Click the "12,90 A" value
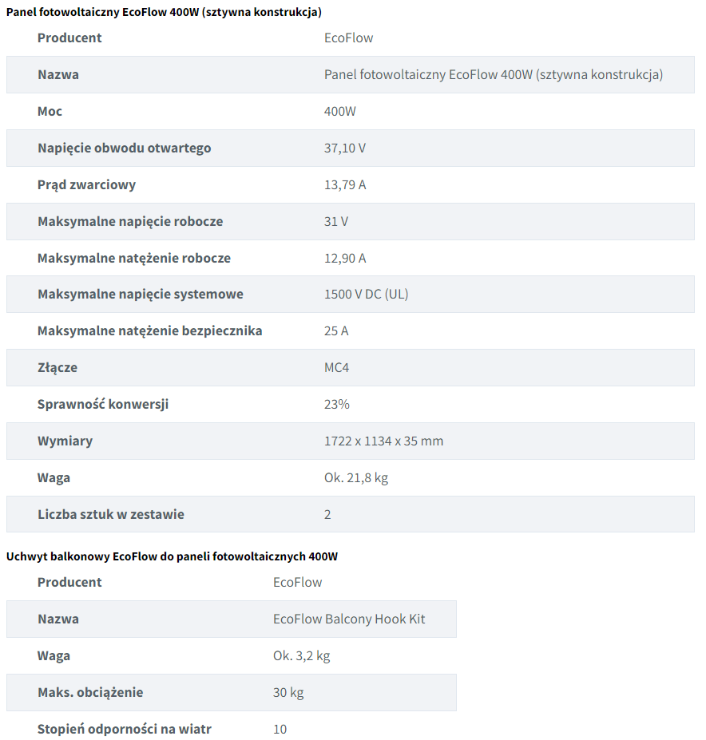The height and width of the screenshot is (740, 706). tap(345, 258)
